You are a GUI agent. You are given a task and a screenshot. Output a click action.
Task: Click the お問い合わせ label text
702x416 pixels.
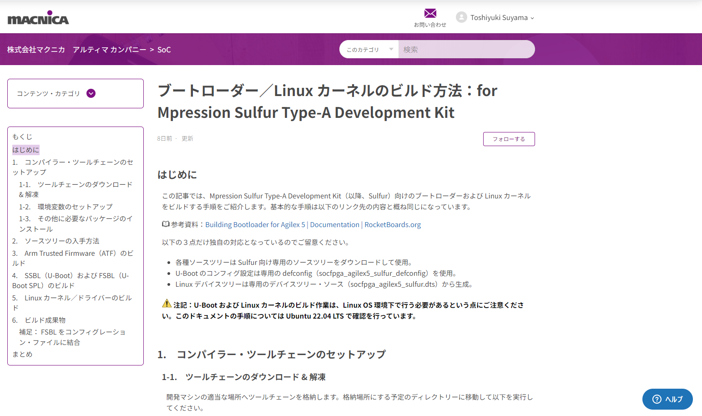430,25
